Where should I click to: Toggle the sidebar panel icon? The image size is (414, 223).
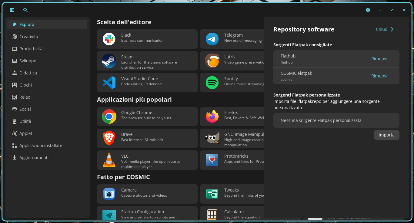point(12,10)
